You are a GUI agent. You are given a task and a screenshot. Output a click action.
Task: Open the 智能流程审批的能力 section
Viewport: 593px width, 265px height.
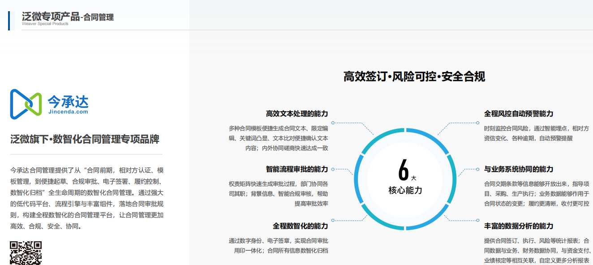pyautogui.click(x=296, y=169)
